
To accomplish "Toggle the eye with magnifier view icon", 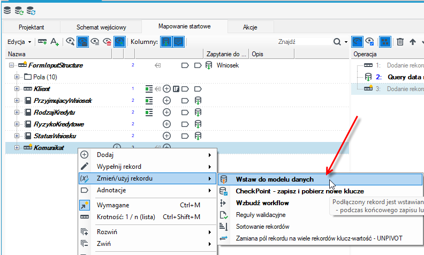I will click(70, 42).
